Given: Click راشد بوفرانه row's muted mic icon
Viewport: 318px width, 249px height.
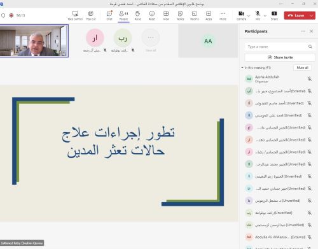Looking at the screenshot, I should point(310,213).
